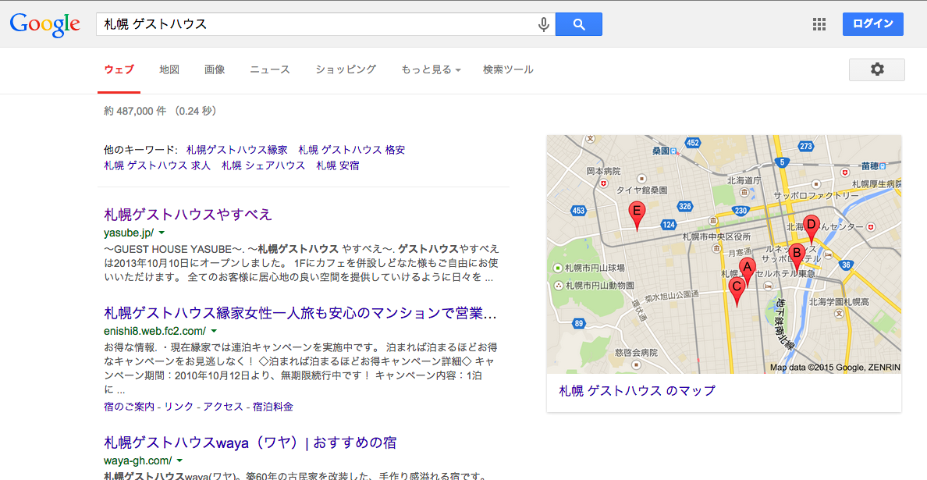Select the ウェブ tab

coord(119,69)
